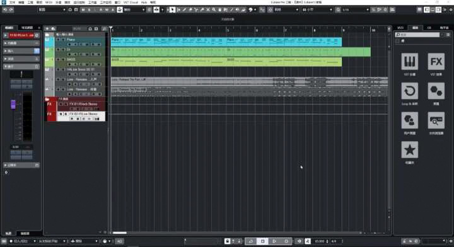Click the inspector channel volume fader
Viewport: 454px width, 247px height.
coord(13,105)
